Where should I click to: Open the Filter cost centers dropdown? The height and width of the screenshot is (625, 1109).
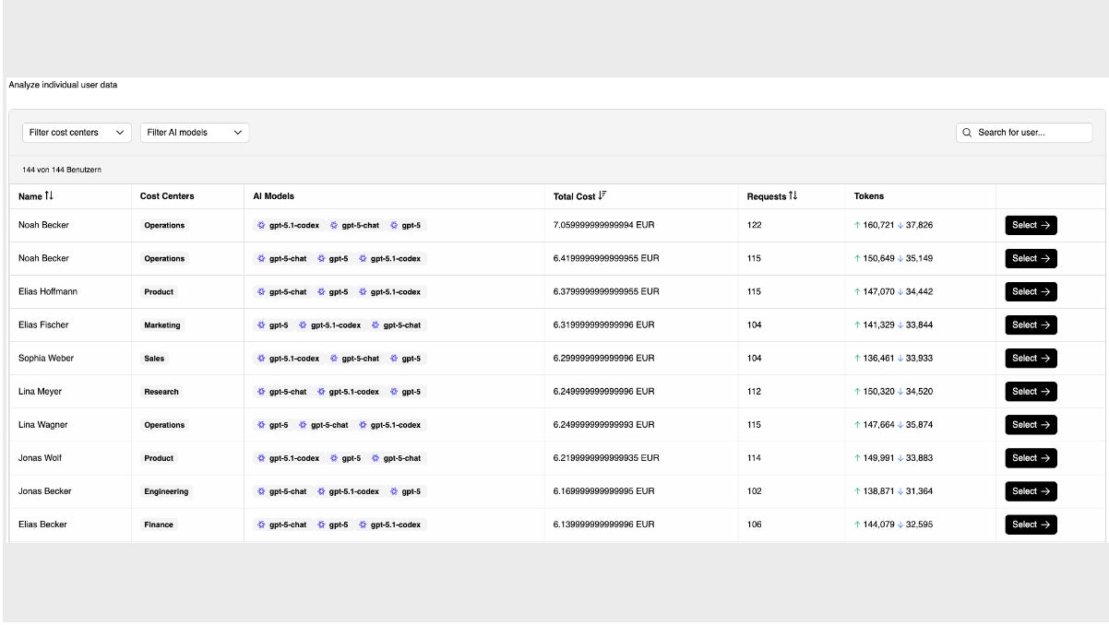[x=77, y=133]
